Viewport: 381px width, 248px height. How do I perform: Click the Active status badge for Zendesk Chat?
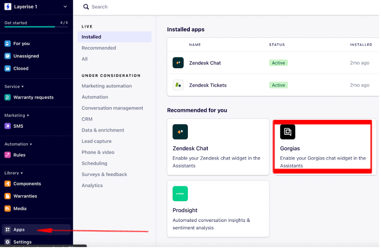[279, 63]
